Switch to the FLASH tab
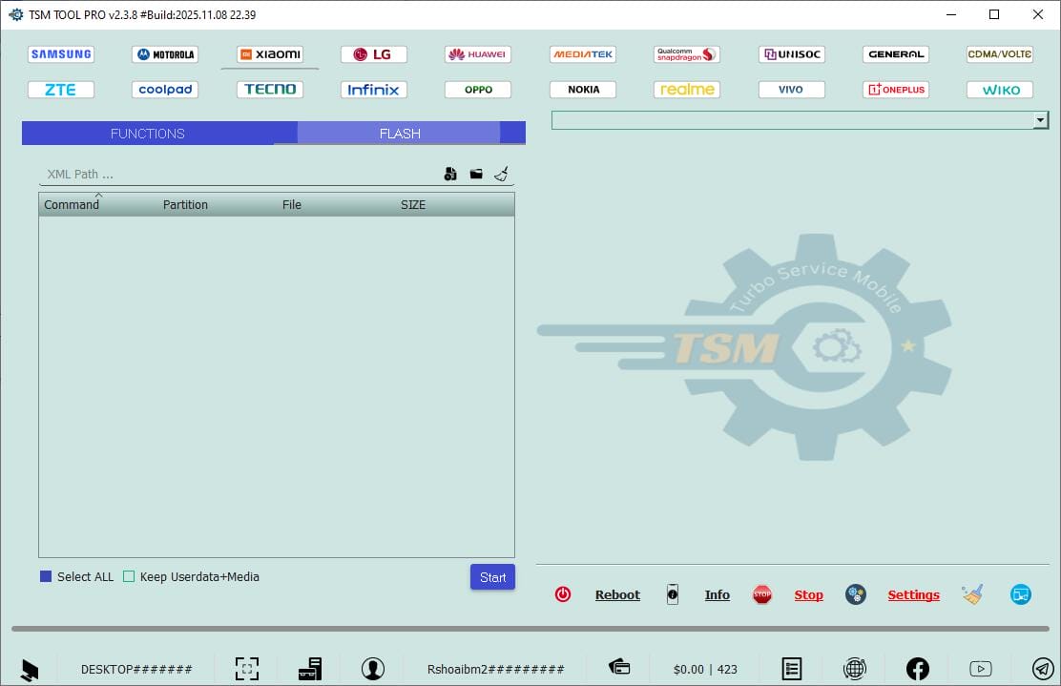The height and width of the screenshot is (686, 1061). 400,134
